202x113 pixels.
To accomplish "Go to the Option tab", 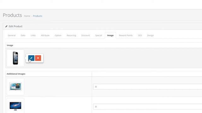I will tap(58, 35).
